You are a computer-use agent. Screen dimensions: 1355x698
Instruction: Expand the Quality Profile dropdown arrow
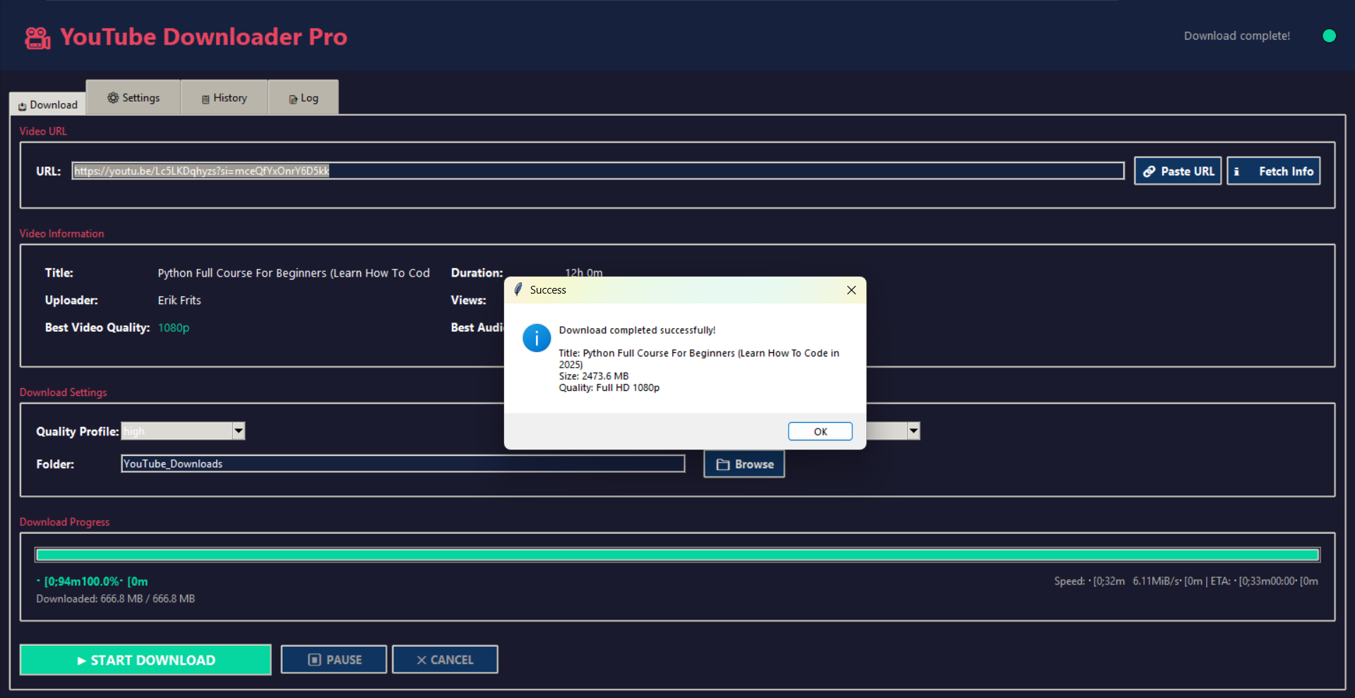239,431
